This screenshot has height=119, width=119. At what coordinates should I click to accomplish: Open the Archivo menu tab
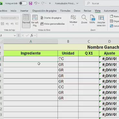tap(4, 11)
